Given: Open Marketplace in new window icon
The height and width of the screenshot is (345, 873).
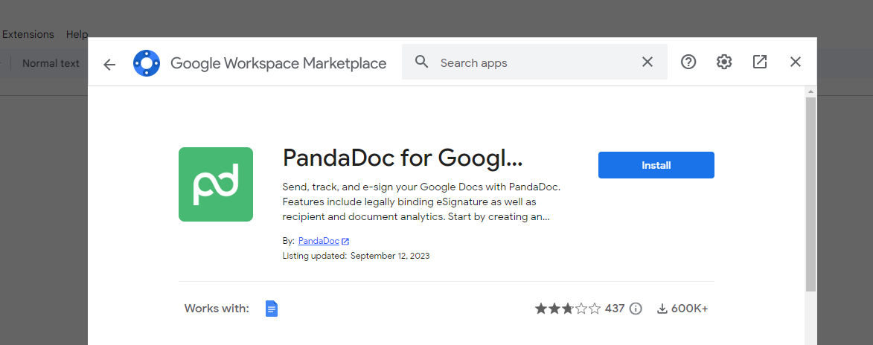Looking at the screenshot, I should [x=759, y=62].
